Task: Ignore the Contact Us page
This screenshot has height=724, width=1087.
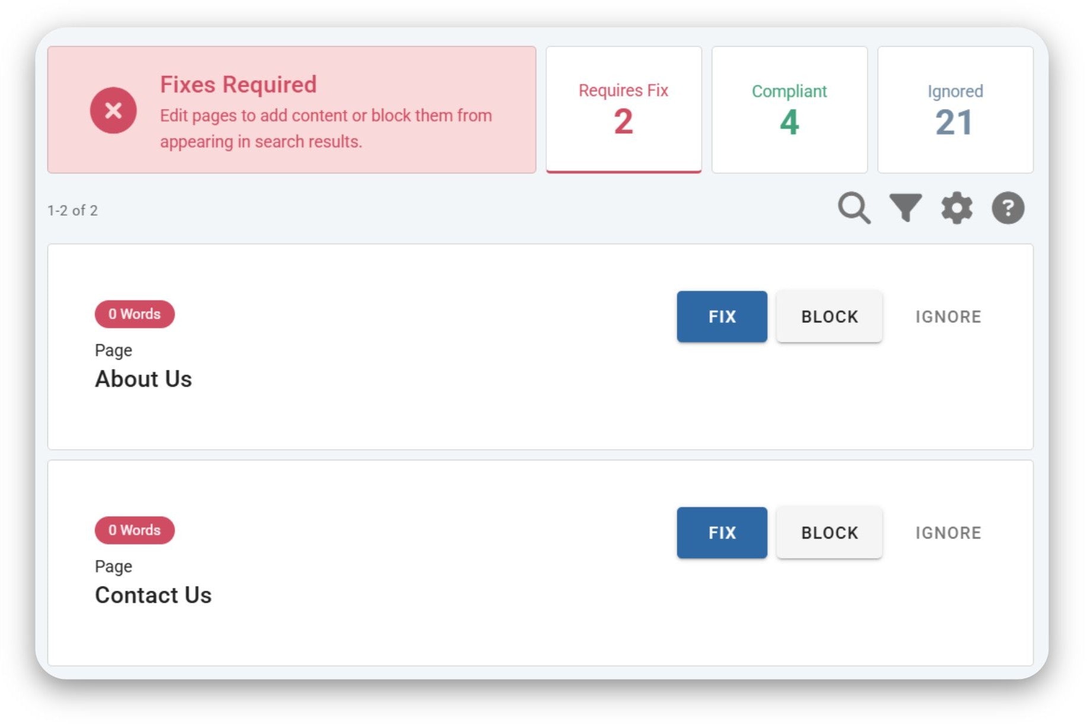Action: (948, 533)
